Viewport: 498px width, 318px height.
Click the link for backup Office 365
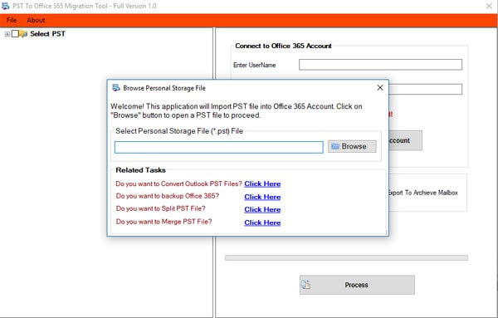coord(262,197)
